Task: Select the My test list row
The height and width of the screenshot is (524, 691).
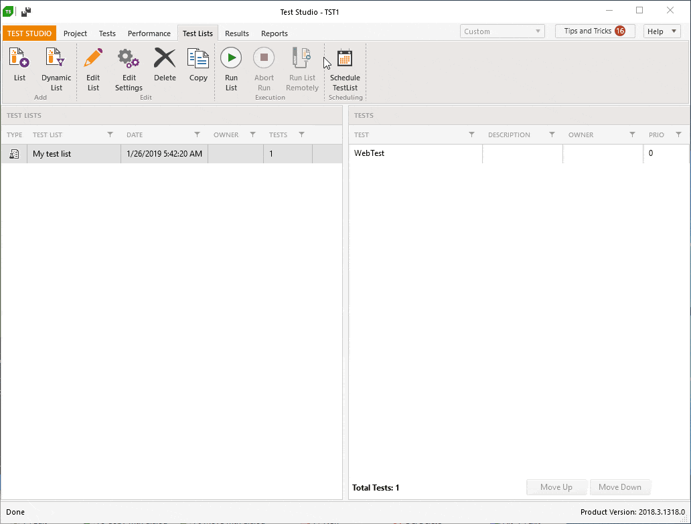Action: click(172, 154)
